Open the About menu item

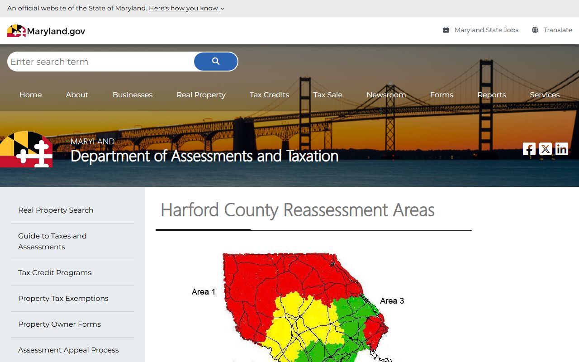point(77,95)
